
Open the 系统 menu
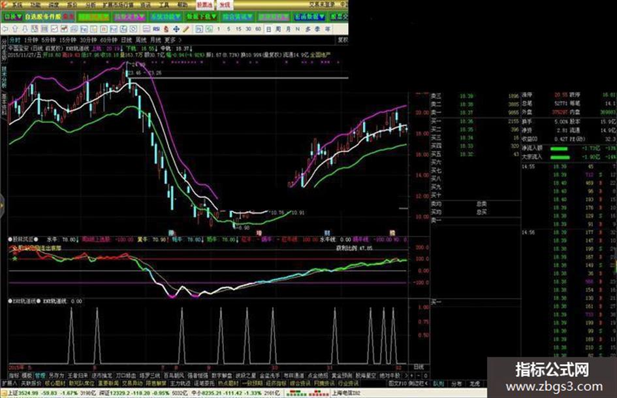16,5
